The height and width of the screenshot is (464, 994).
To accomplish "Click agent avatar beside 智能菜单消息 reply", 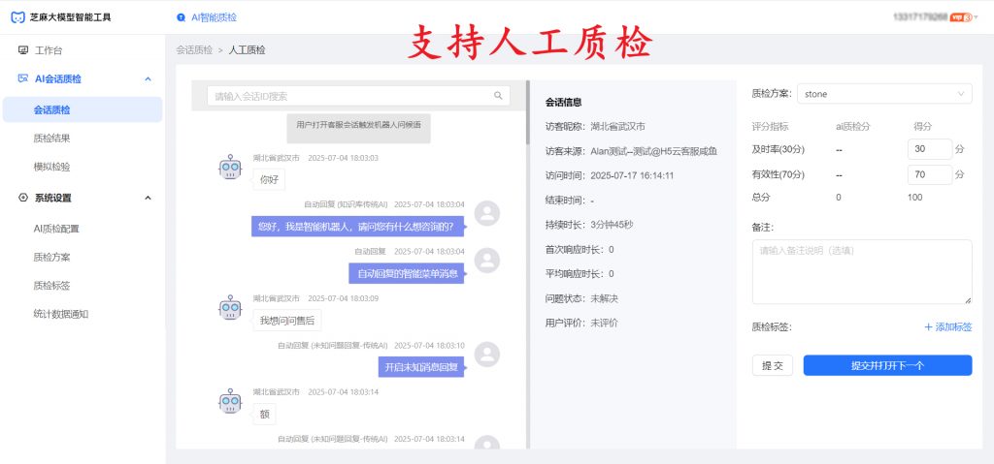I will [487, 261].
